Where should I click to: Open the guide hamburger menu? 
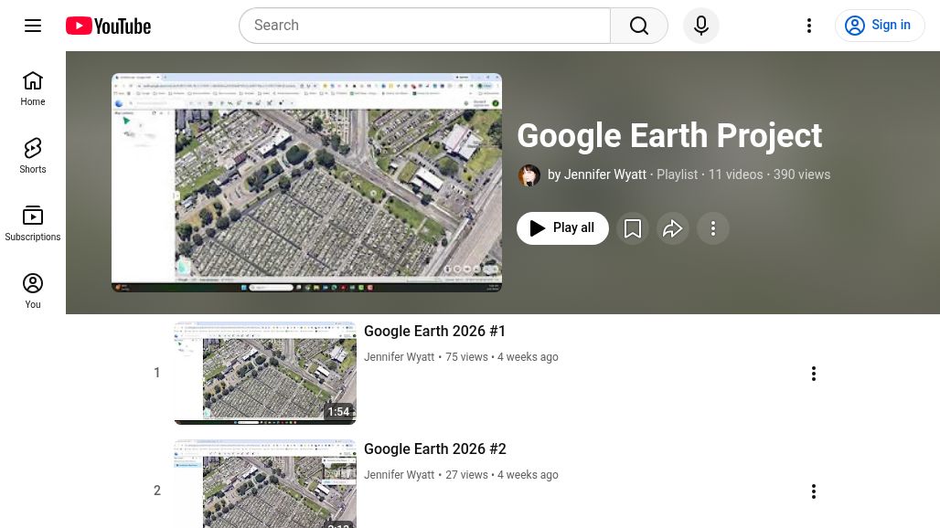pos(33,26)
